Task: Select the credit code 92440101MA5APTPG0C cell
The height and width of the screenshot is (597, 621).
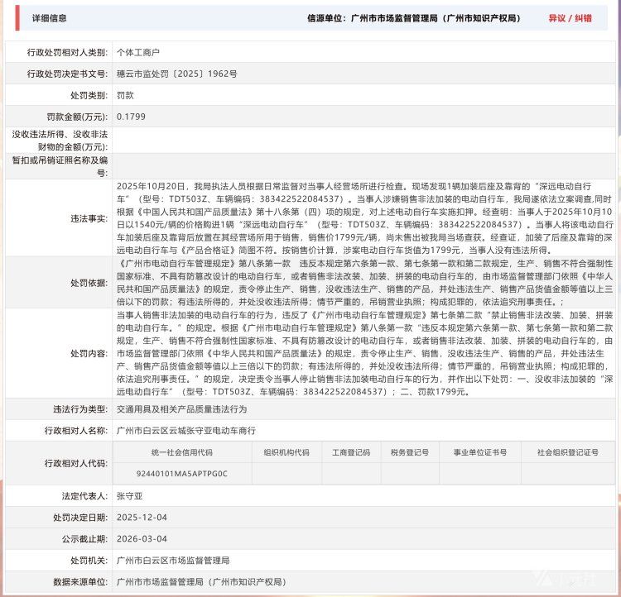Action: coord(181,473)
